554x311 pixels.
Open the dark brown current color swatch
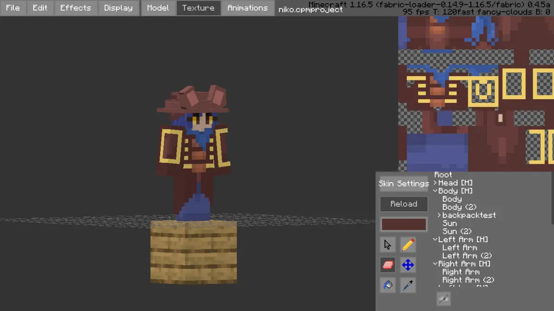(404, 224)
